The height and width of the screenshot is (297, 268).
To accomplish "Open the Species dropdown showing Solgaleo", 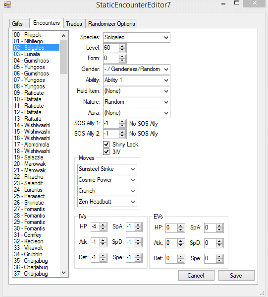I will coord(137,38).
